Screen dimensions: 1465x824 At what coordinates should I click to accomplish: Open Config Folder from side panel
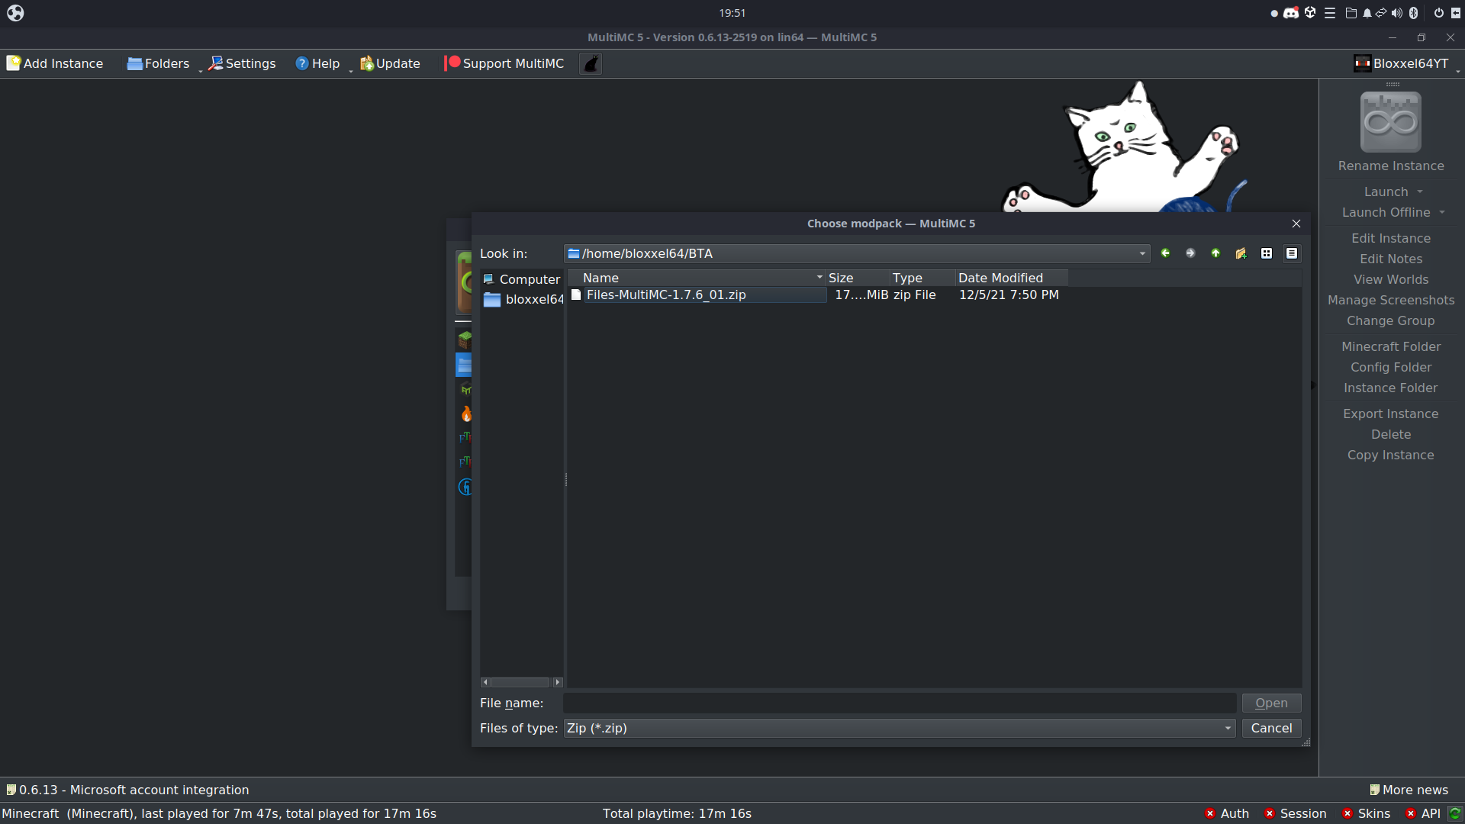(x=1390, y=368)
